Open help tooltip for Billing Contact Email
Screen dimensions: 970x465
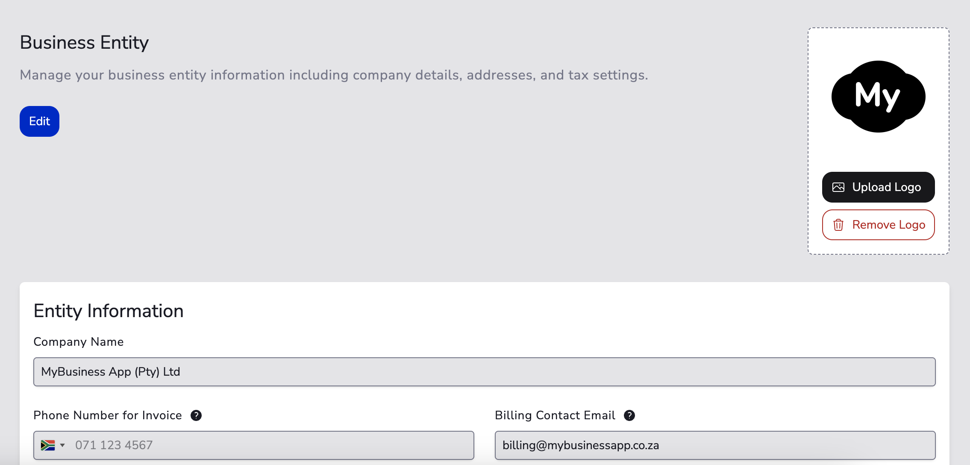tap(629, 415)
